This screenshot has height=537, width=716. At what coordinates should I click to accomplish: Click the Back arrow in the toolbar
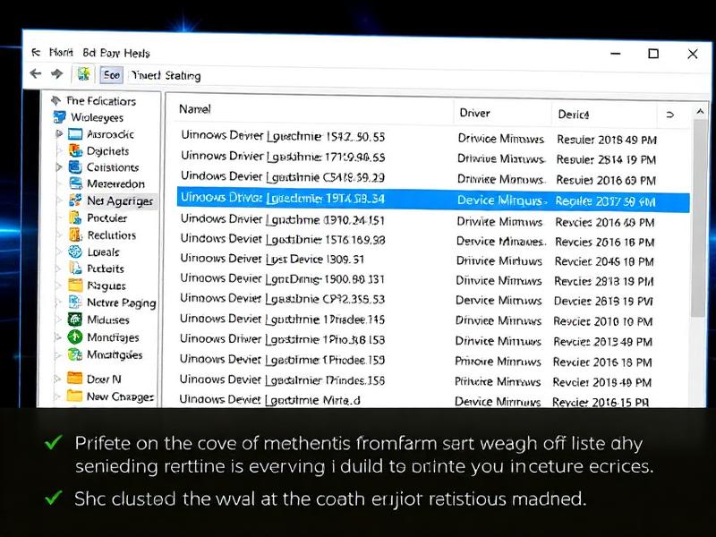click(35, 73)
